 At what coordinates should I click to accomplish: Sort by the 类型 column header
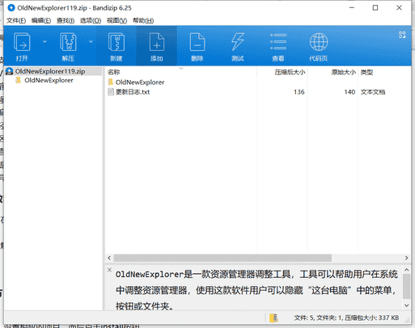coord(366,72)
